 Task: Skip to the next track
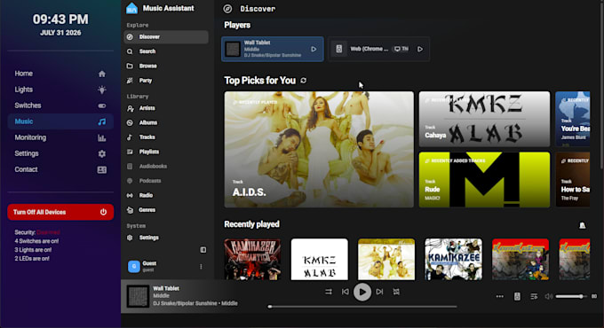click(379, 292)
